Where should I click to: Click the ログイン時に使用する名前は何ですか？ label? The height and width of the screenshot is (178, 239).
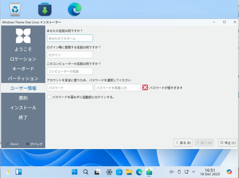(x=74, y=47)
